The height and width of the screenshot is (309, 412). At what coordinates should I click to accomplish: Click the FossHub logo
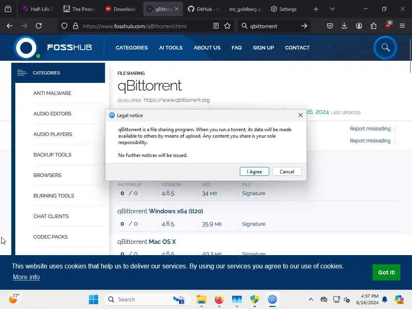(53, 47)
